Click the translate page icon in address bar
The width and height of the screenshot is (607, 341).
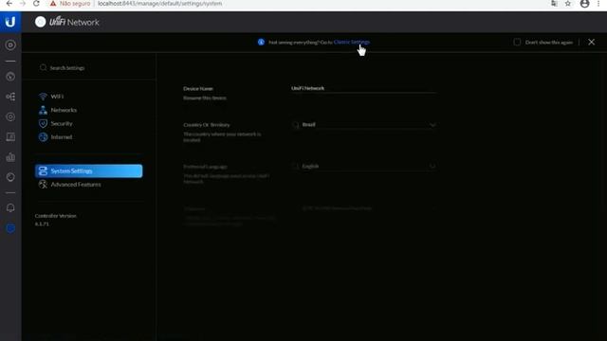click(554, 4)
